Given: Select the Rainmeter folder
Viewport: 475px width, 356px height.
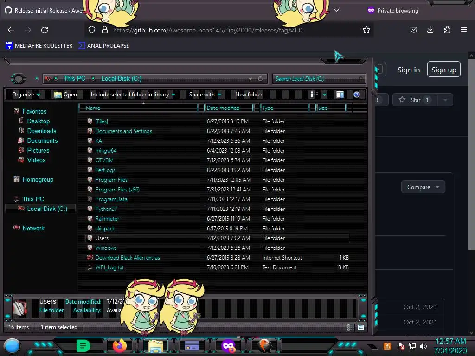Looking at the screenshot, I should click(107, 219).
